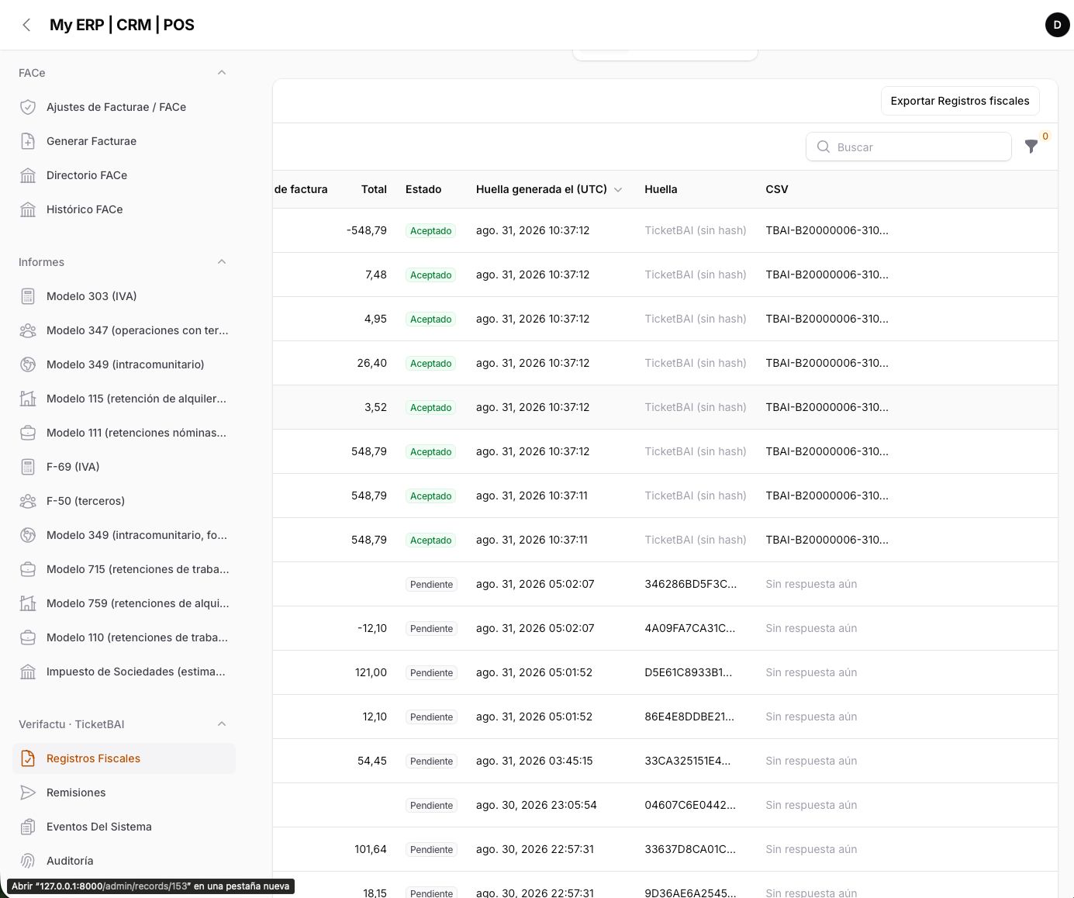Click hash 346286BD5F3C... cell
Image resolution: width=1074 pixels, height=898 pixels.
tap(691, 584)
